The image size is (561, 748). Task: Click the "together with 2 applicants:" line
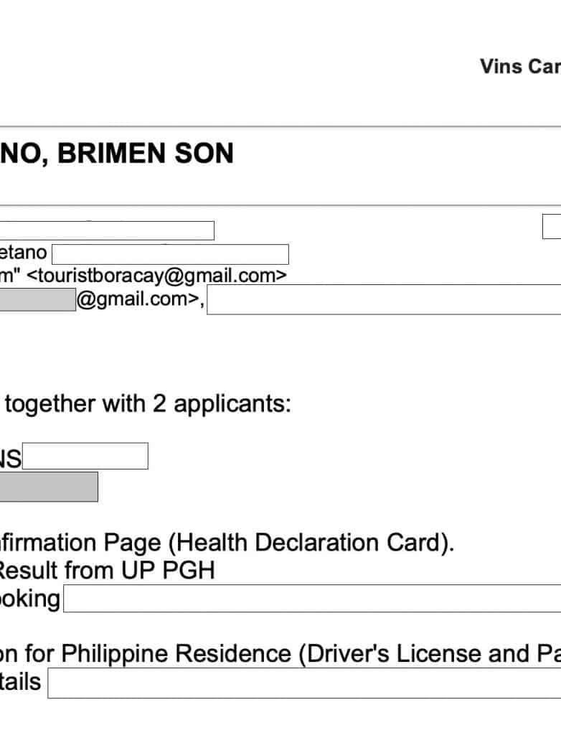tap(148, 403)
